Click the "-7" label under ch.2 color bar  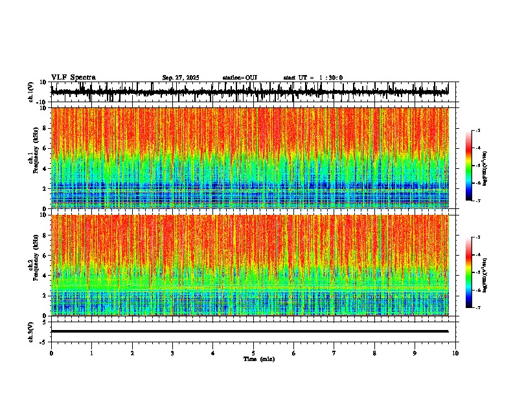(x=477, y=307)
